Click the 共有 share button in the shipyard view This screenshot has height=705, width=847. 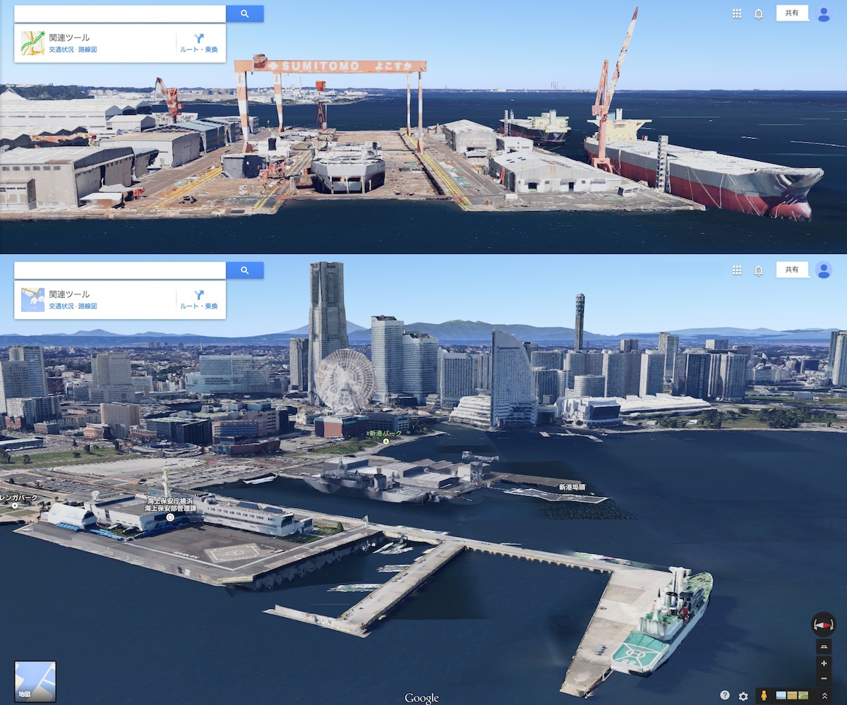pyautogui.click(x=792, y=13)
